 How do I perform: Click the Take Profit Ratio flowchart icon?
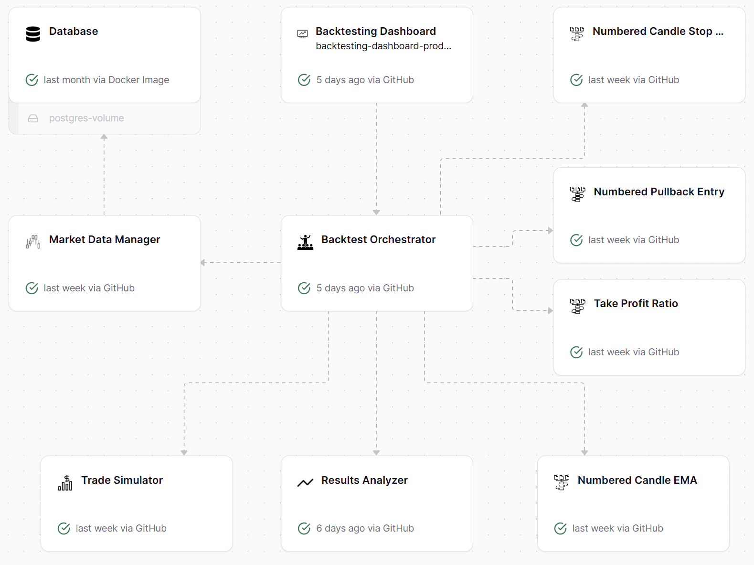577,306
